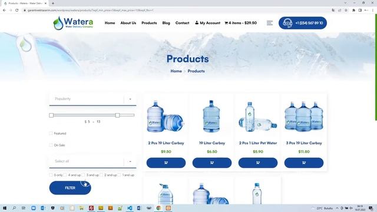
Task: Open the cart showing 4 items - $29.50
Action: click(x=241, y=23)
